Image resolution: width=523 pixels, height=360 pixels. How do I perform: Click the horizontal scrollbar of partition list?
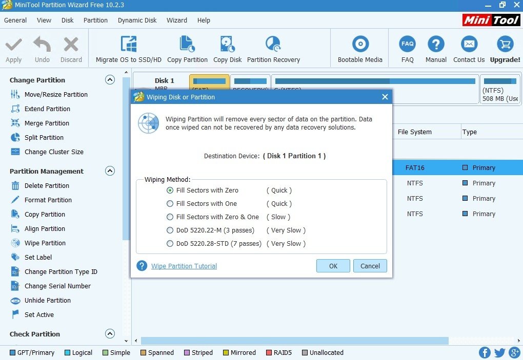pyautogui.click(x=294, y=341)
